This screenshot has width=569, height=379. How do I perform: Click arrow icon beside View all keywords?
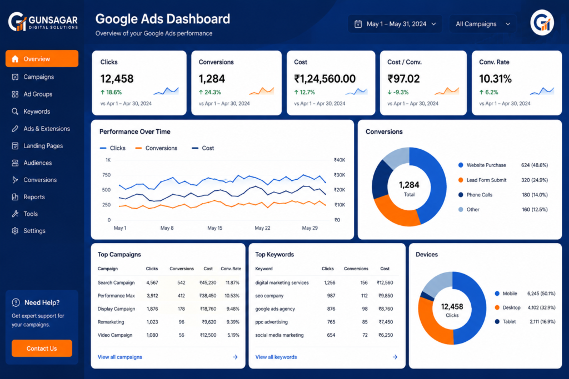tap(395, 357)
